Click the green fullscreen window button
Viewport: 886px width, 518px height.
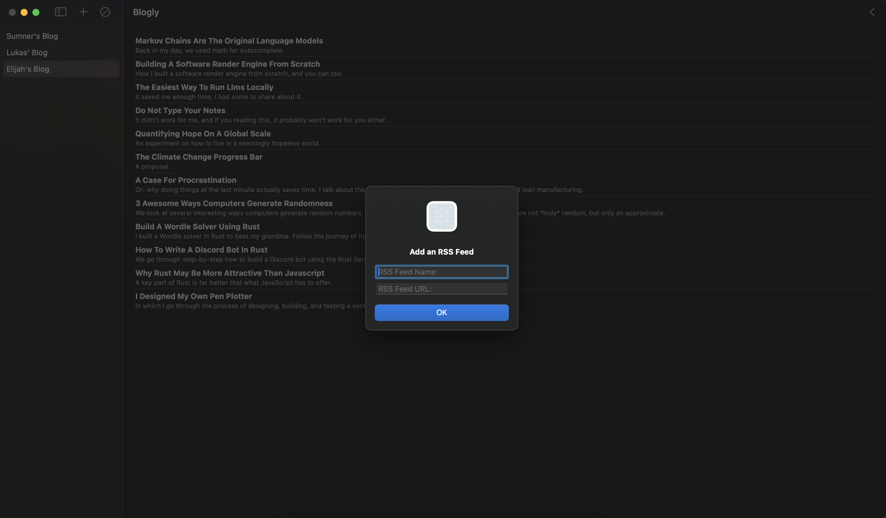click(x=36, y=12)
